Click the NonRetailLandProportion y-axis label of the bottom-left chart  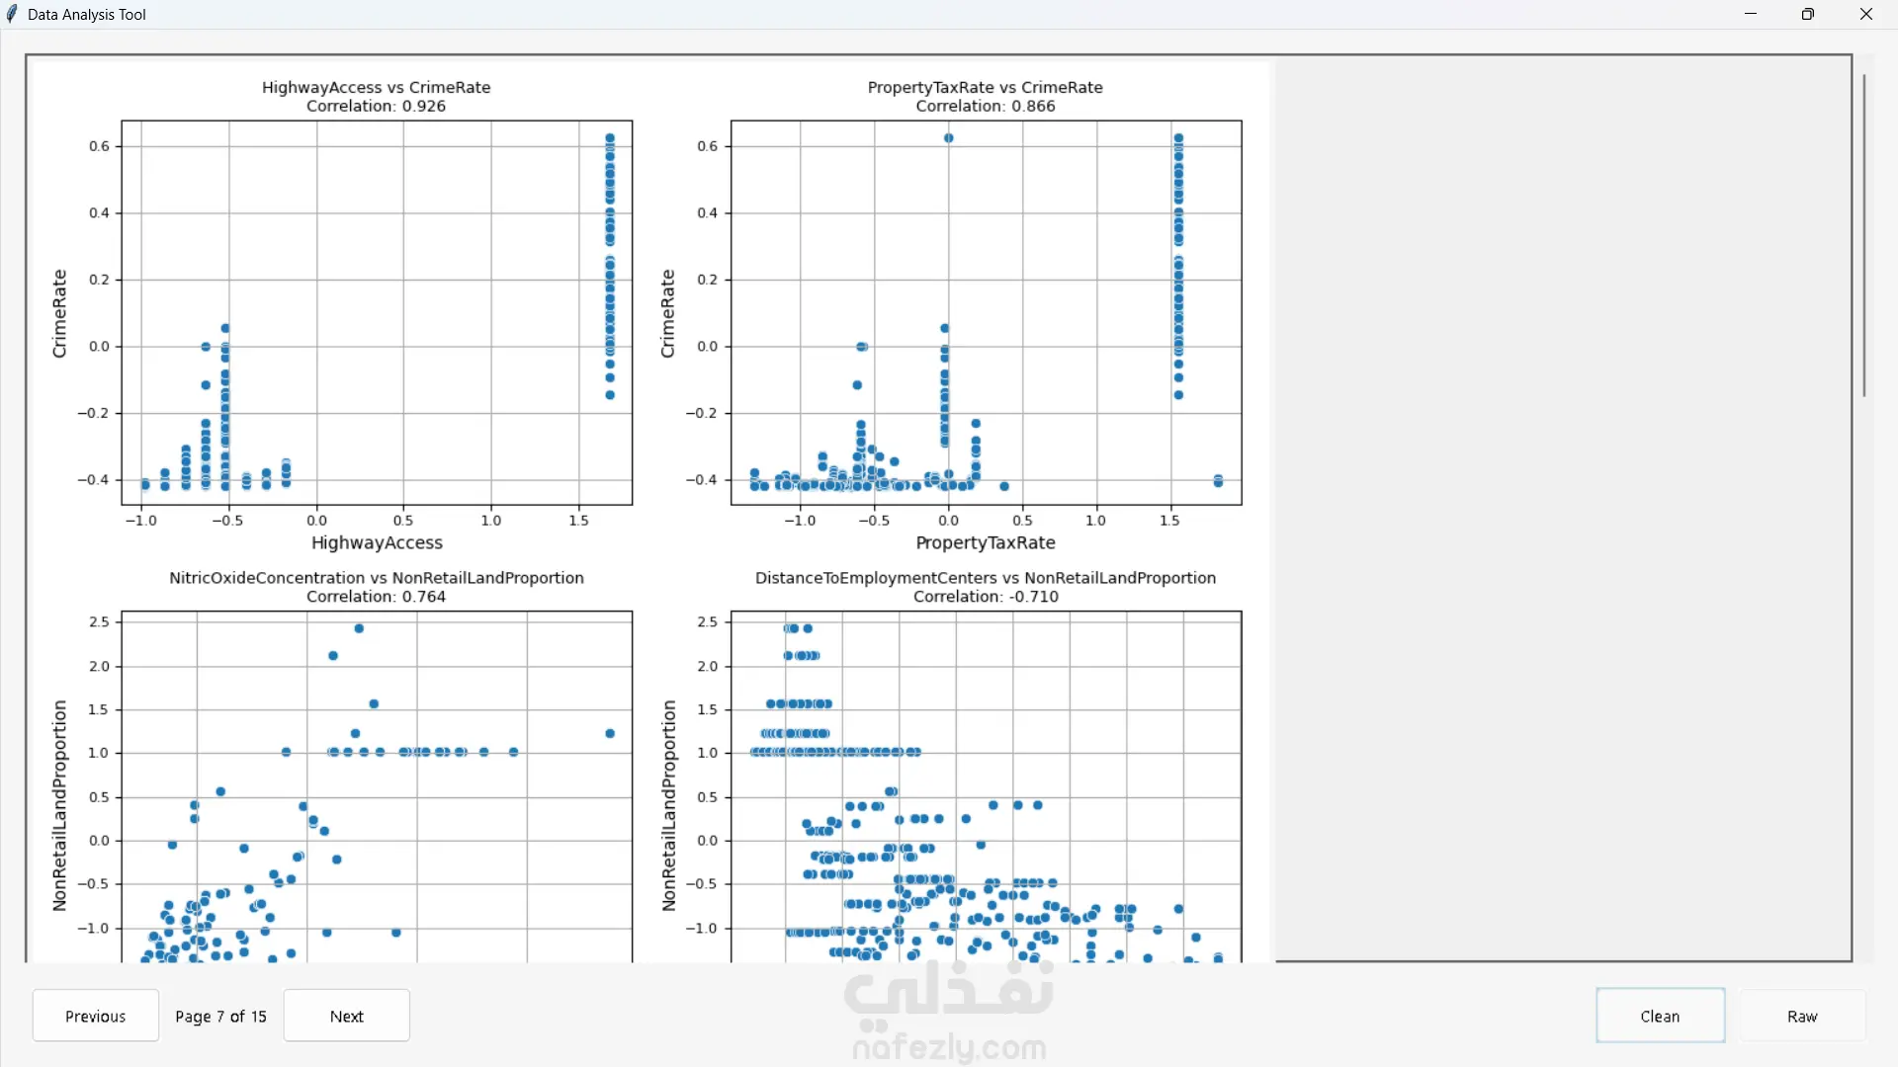60,805
